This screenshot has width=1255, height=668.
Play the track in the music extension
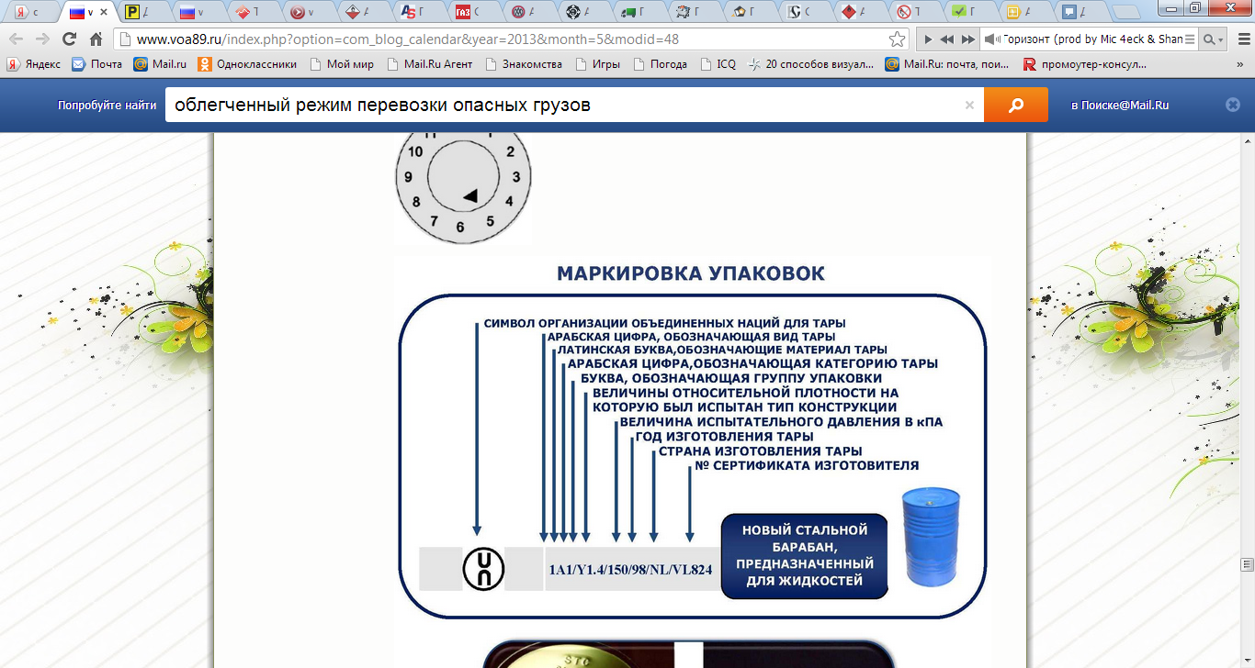[x=929, y=39]
